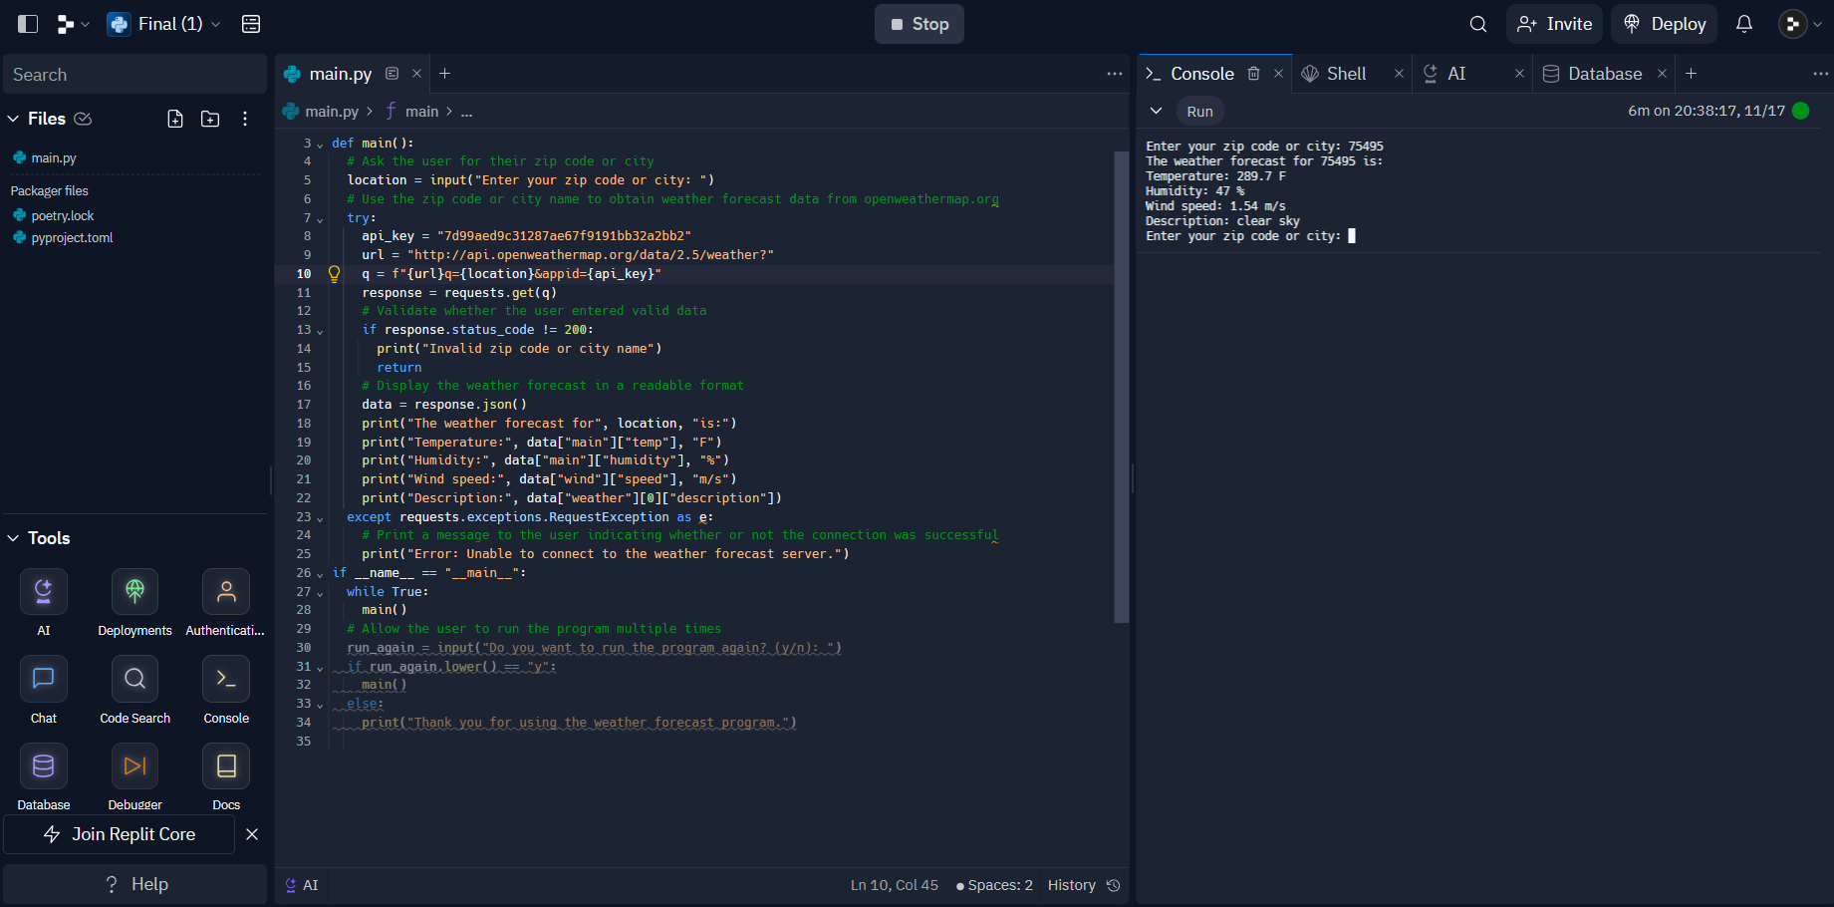
Task: Open the Deployments tool
Action: click(x=134, y=592)
